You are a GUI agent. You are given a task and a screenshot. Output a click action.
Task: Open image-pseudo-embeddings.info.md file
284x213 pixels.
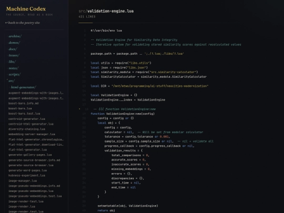(34, 186)
